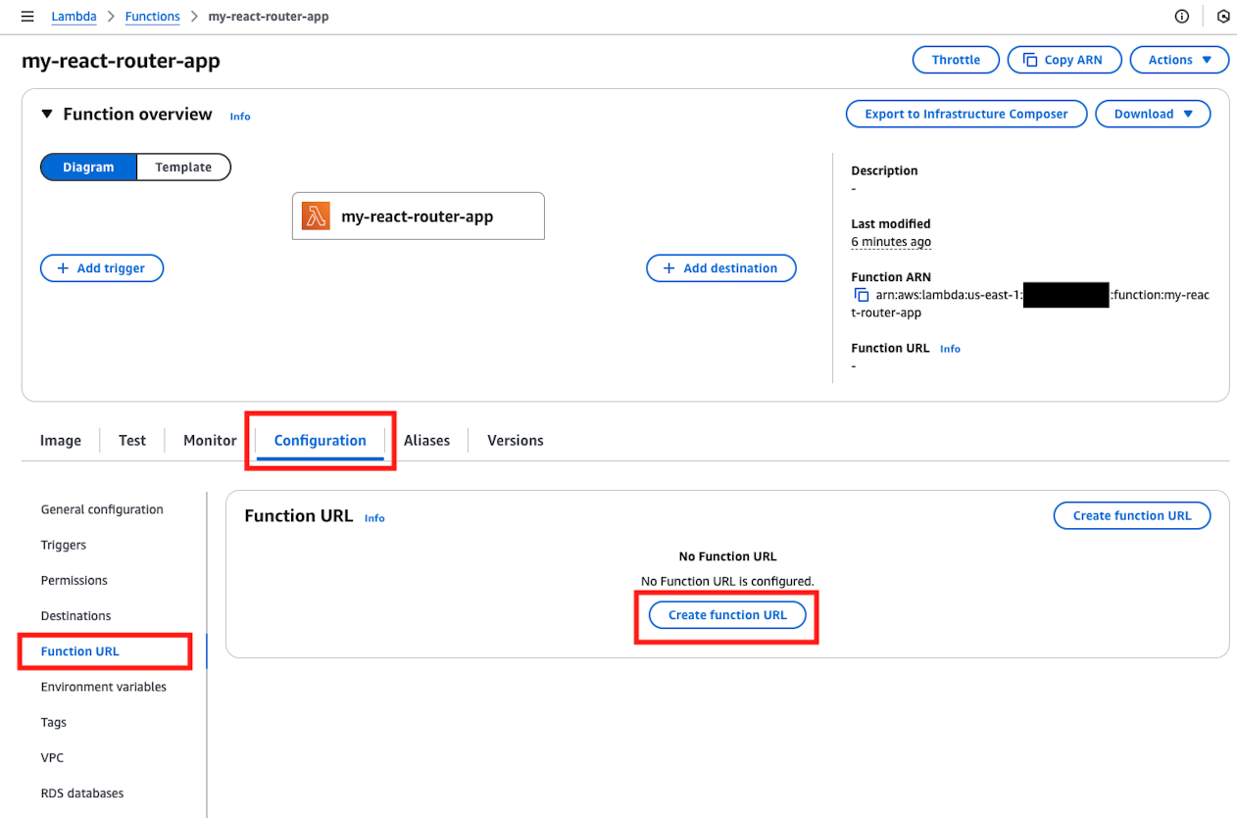Open the hamburger navigation menu icon
The height and width of the screenshot is (818, 1237).
click(27, 17)
